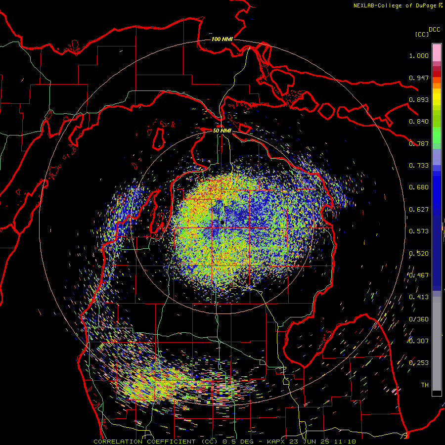
Task: Click the 0.307 color scale value
Action: 419,341
